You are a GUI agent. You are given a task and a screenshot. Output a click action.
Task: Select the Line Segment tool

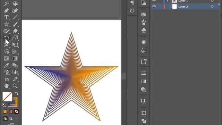click(x=15, y=17)
